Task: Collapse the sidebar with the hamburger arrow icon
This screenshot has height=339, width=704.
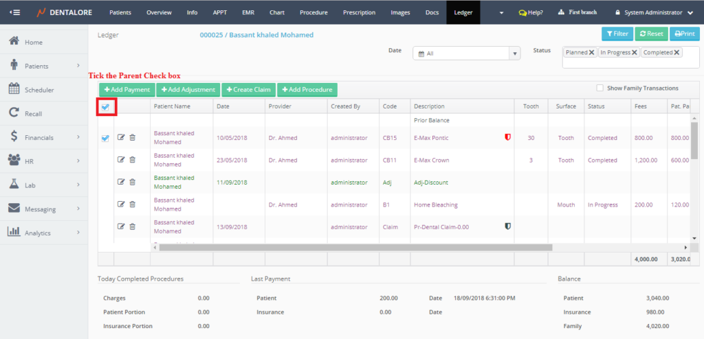Action: [14, 12]
